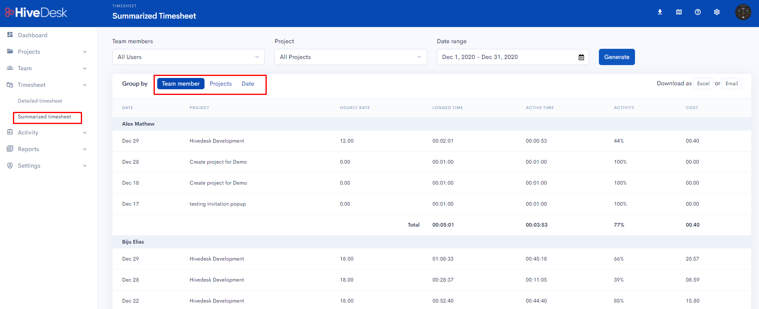Click the Reports icon in sidebar
The image size is (759, 309).
[x=10, y=149]
